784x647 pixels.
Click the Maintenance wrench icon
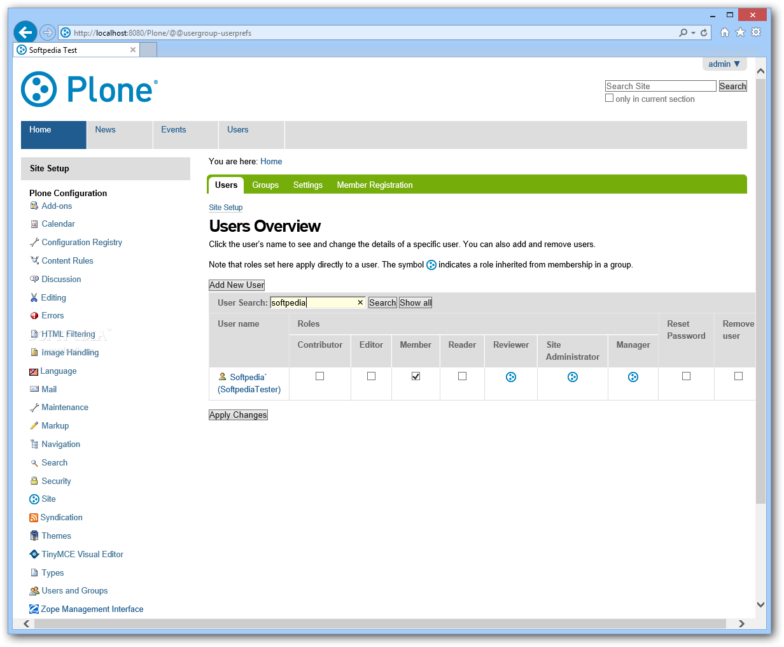pyautogui.click(x=34, y=408)
